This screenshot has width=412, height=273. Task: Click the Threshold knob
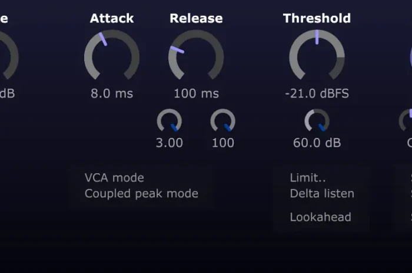click(317, 57)
